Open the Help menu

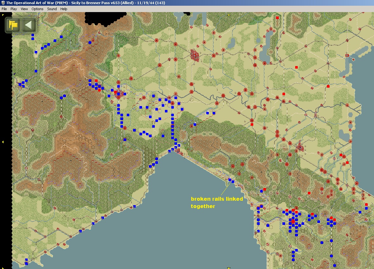point(64,9)
